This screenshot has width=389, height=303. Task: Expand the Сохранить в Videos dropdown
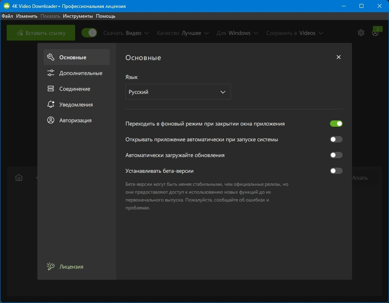[295, 33]
